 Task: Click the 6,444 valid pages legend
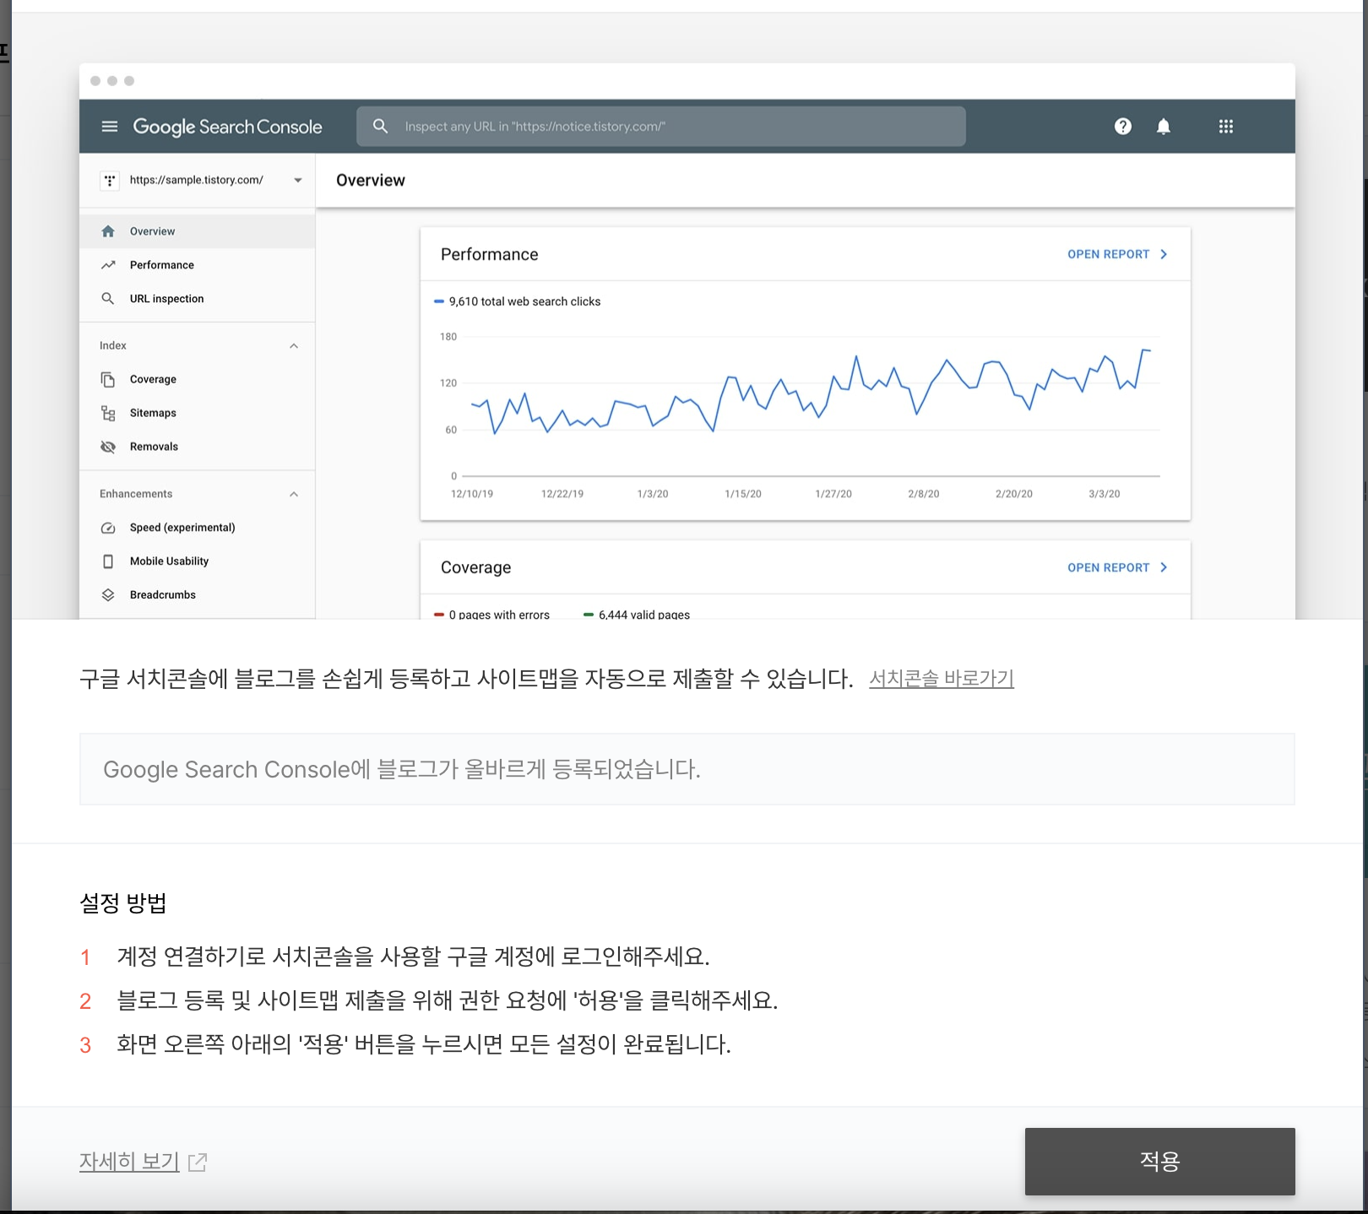coord(637,615)
